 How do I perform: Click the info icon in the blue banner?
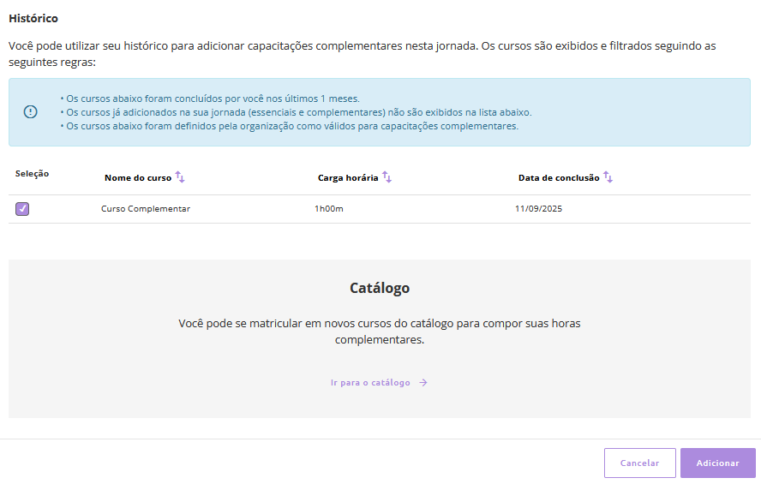[x=30, y=112]
